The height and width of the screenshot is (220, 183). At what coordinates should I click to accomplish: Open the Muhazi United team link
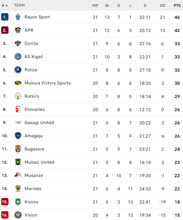click(39, 162)
